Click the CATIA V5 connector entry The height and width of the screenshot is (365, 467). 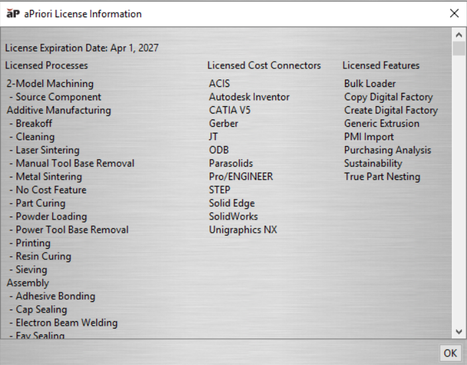[x=230, y=110]
